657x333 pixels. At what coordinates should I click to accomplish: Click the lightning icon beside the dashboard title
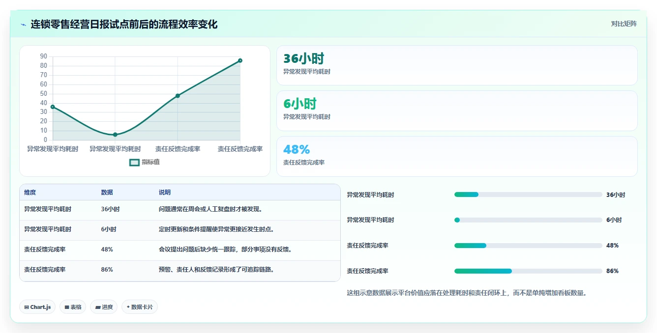tap(24, 25)
